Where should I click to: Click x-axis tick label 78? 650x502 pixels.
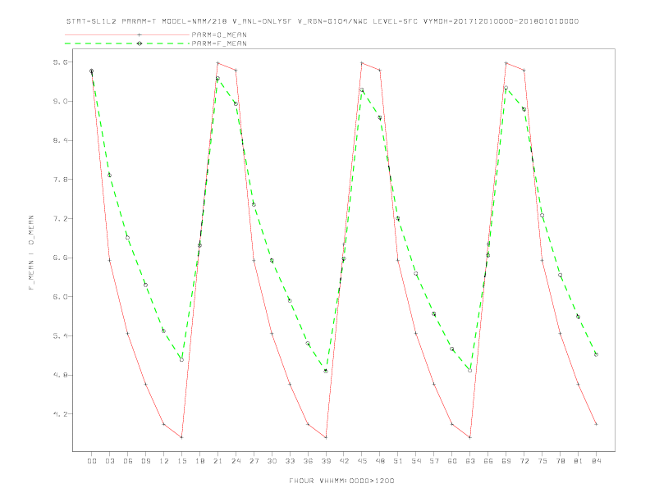(x=560, y=461)
